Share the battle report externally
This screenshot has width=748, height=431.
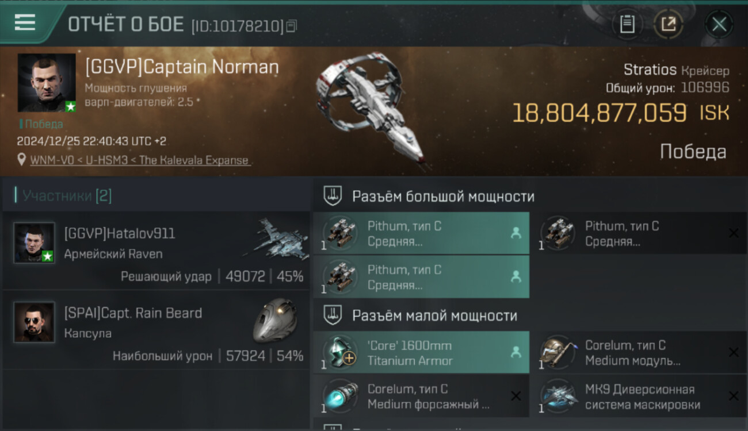(669, 24)
